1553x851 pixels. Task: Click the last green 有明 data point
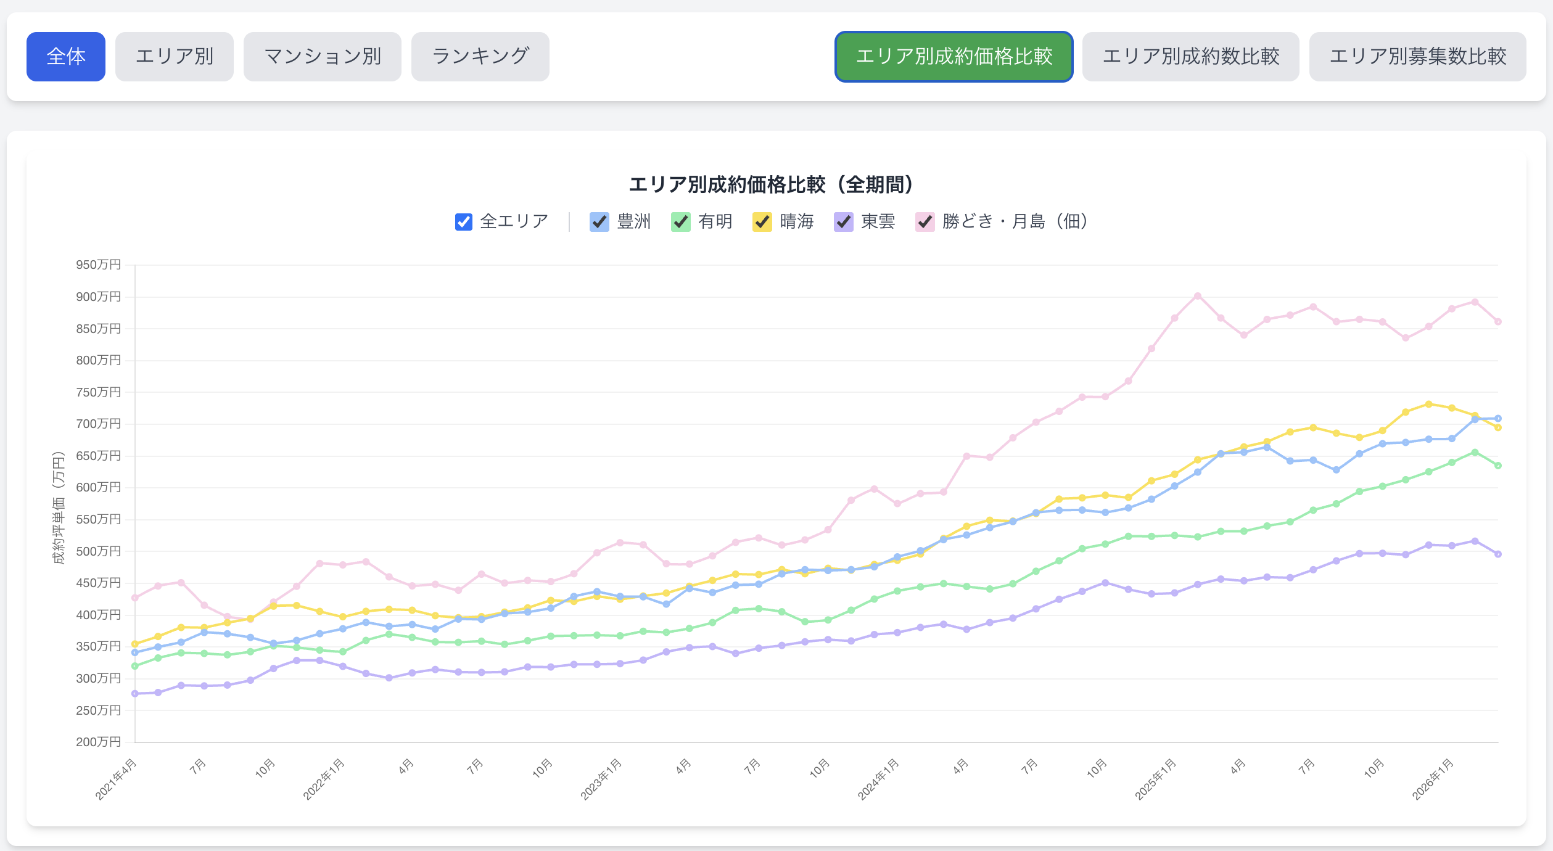tap(1498, 466)
